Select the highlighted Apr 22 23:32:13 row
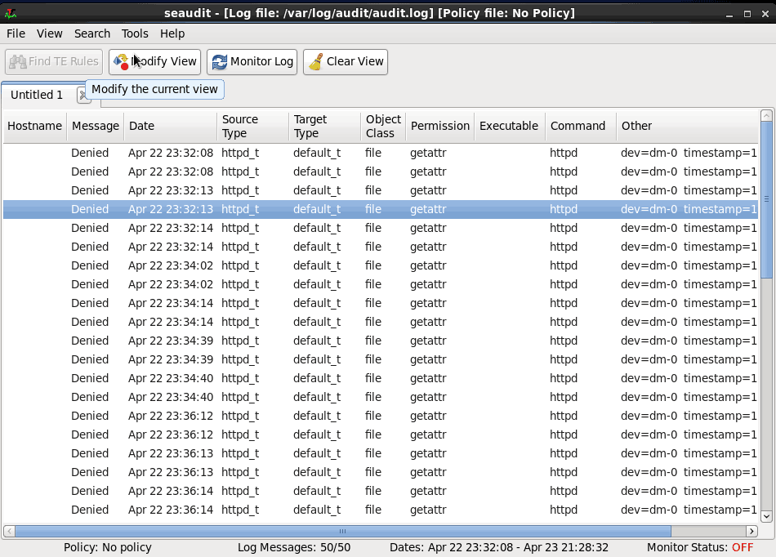The height and width of the screenshot is (557, 776). [381, 209]
